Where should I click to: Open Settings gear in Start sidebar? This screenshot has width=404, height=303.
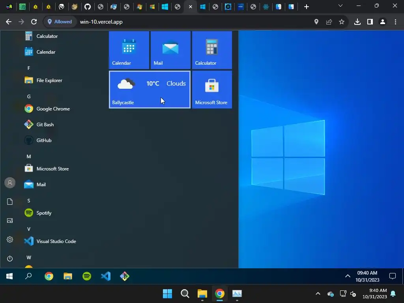coord(10,239)
